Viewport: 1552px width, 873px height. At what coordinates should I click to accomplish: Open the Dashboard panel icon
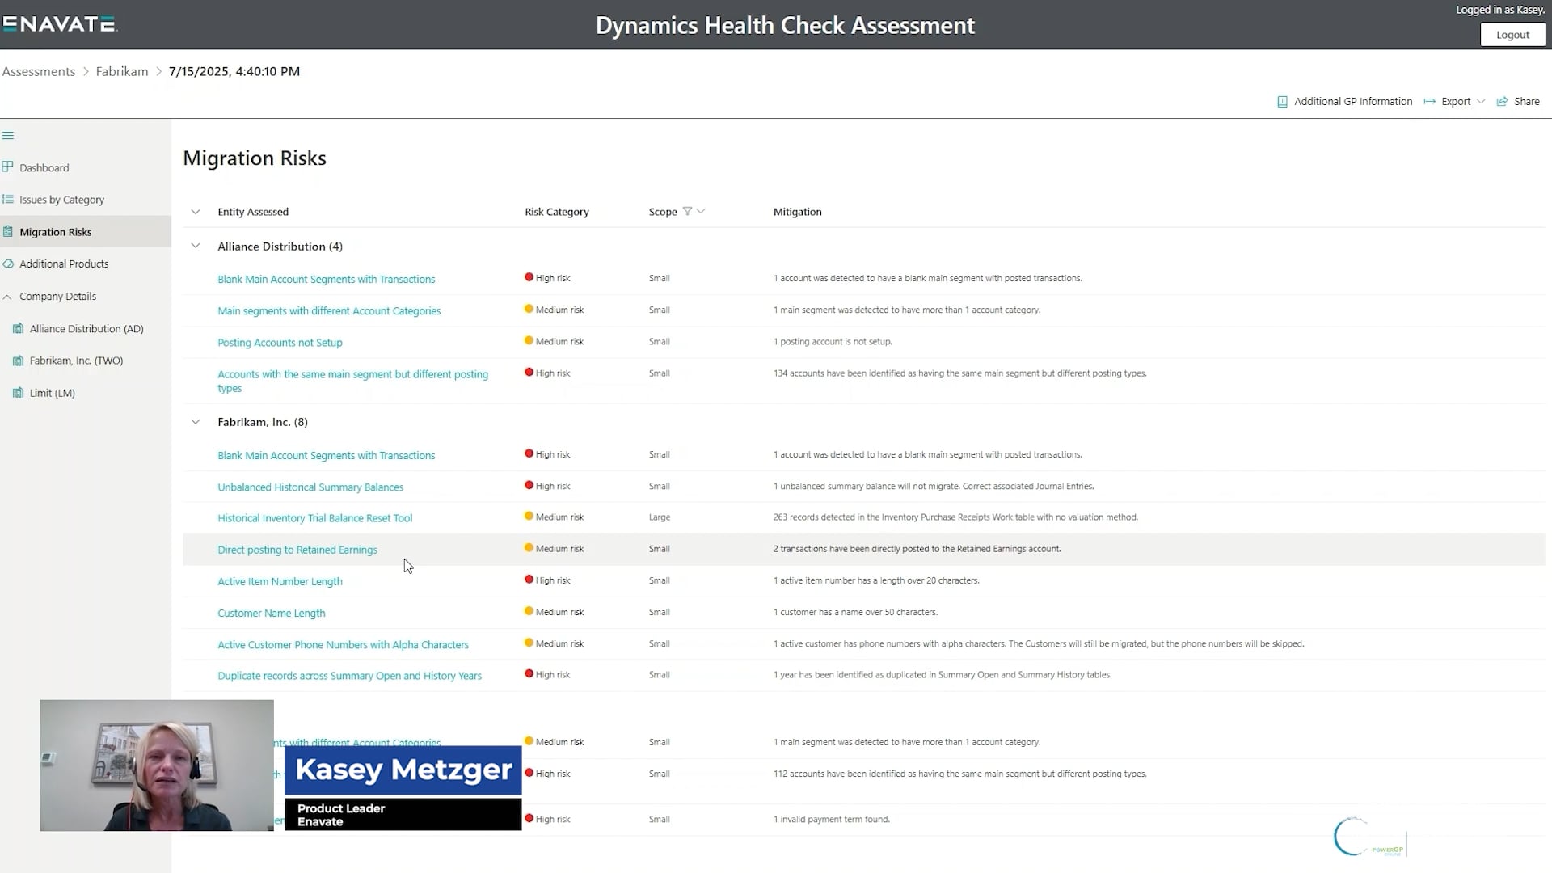(8, 167)
